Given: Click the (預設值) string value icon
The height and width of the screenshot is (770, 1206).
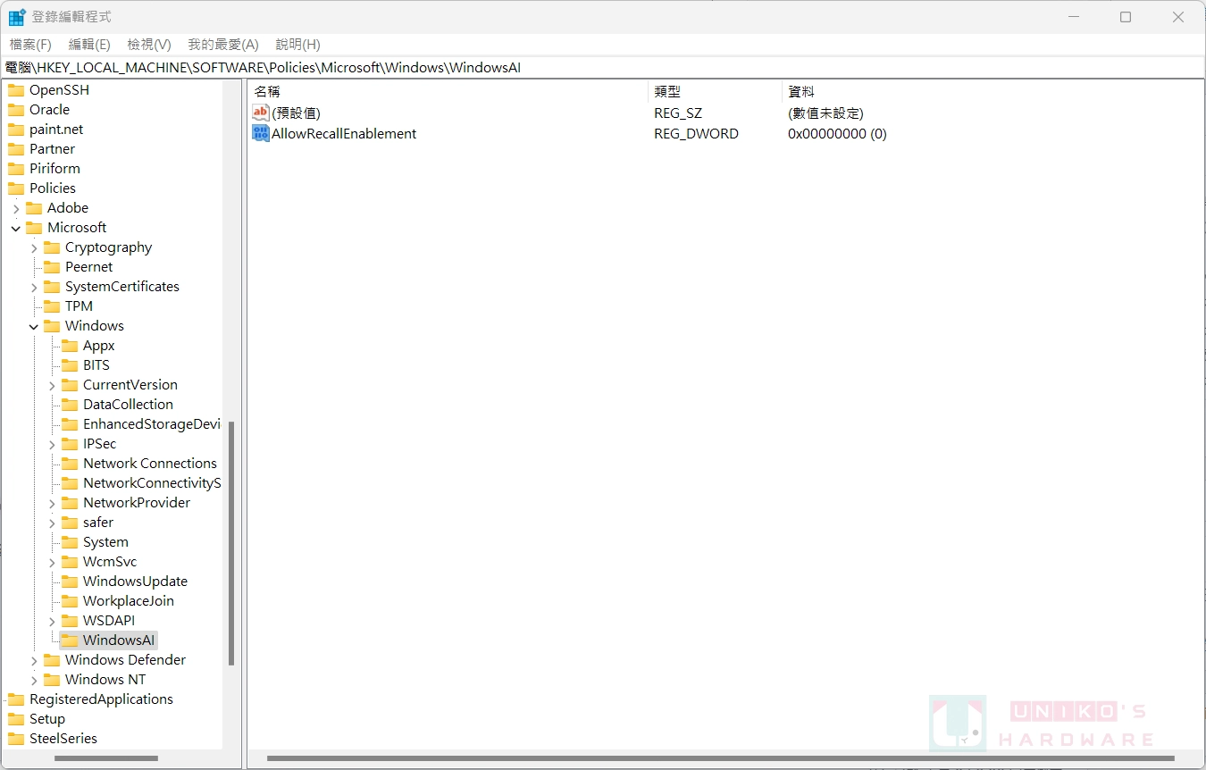Looking at the screenshot, I should click(261, 113).
